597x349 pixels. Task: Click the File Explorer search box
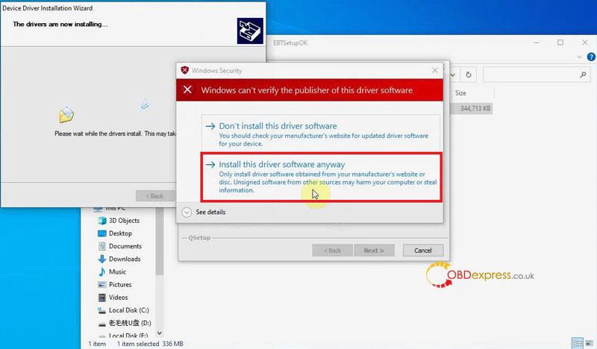coord(536,75)
